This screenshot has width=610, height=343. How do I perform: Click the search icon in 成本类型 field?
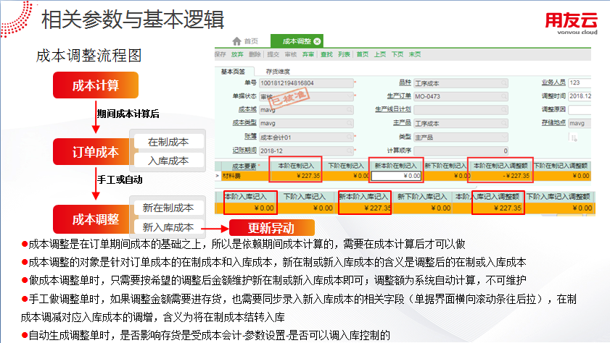click(349, 124)
